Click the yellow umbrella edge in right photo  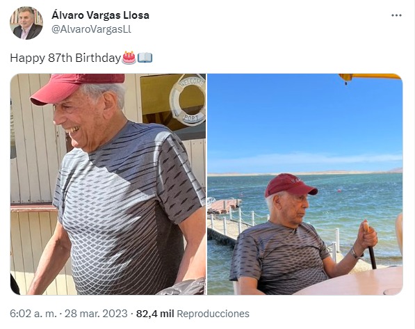pyautogui.click(x=371, y=77)
